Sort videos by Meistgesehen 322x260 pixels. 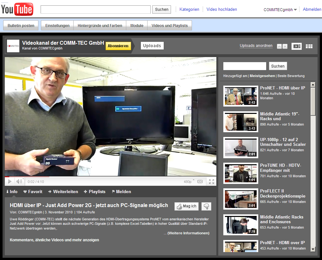pyautogui.click(x=262, y=76)
